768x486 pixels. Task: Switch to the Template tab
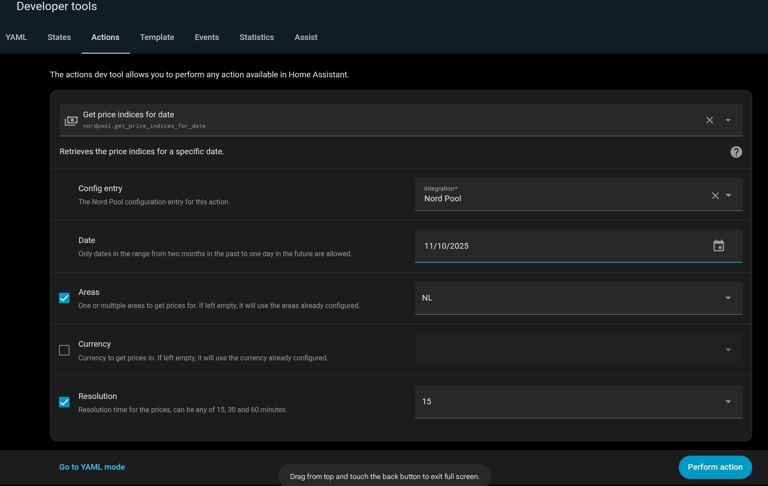point(157,37)
